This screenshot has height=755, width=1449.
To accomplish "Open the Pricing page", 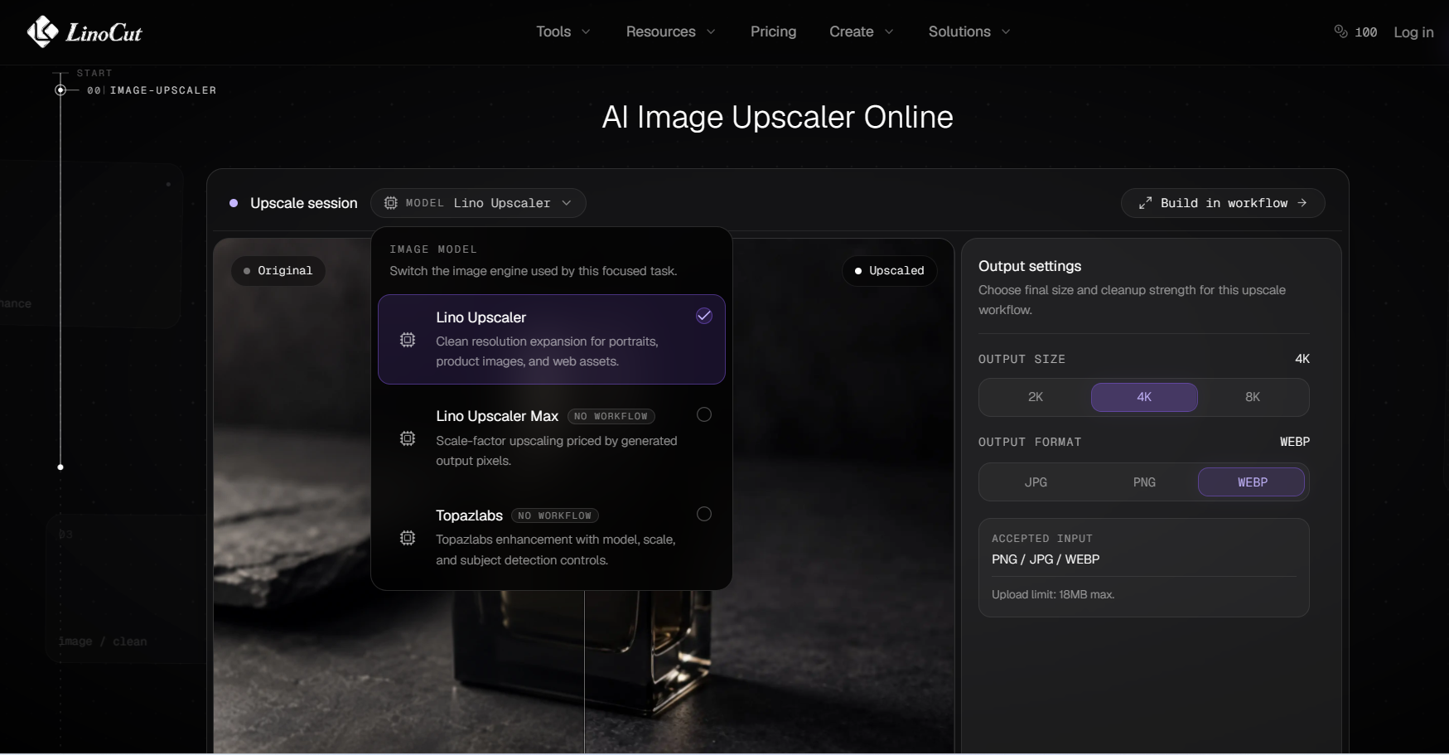I will 773,31.
